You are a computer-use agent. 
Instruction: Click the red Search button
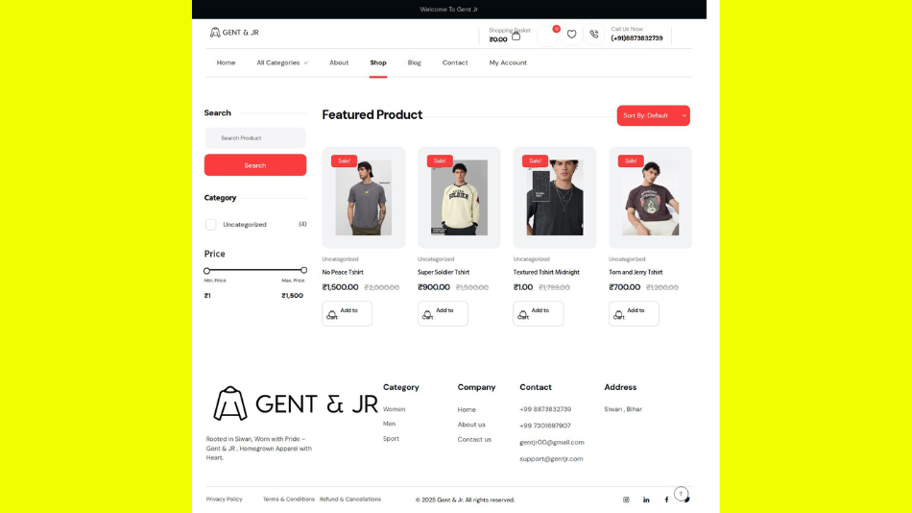[254, 165]
